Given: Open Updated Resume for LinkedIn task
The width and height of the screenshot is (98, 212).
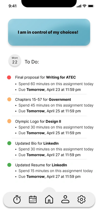Looking at the screenshot, I should (41, 165).
